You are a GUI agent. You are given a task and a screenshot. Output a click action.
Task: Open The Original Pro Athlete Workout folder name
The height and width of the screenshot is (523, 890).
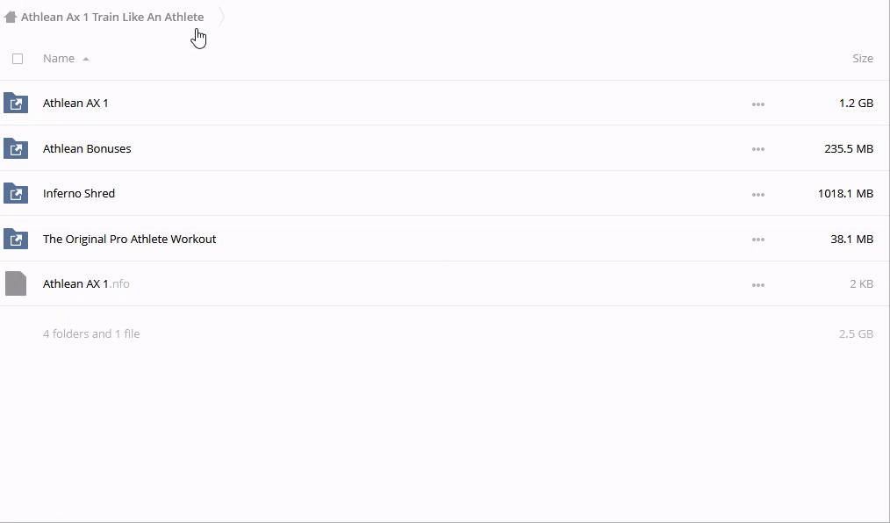pyautogui.click(x=129, y=239)
